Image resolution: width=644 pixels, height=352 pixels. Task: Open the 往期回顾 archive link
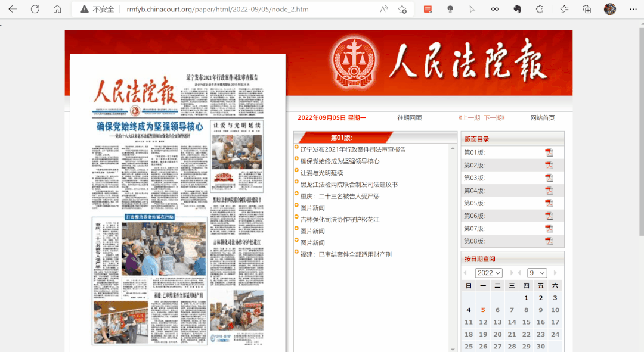tap(410, 118)
